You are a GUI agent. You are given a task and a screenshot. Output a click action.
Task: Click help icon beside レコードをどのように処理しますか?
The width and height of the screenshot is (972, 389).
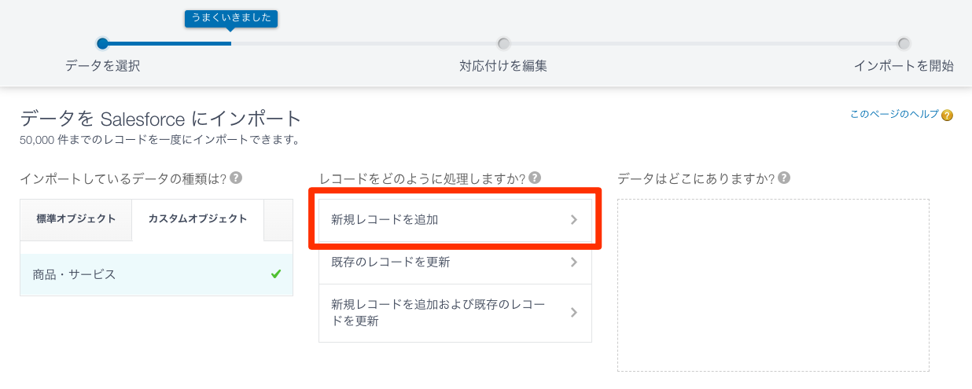535,178
